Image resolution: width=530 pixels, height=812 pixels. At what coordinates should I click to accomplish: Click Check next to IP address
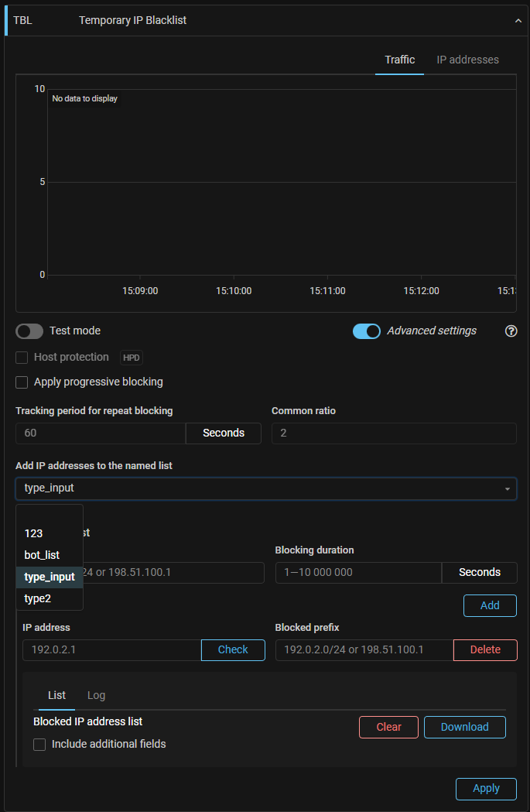coord(233,650)
